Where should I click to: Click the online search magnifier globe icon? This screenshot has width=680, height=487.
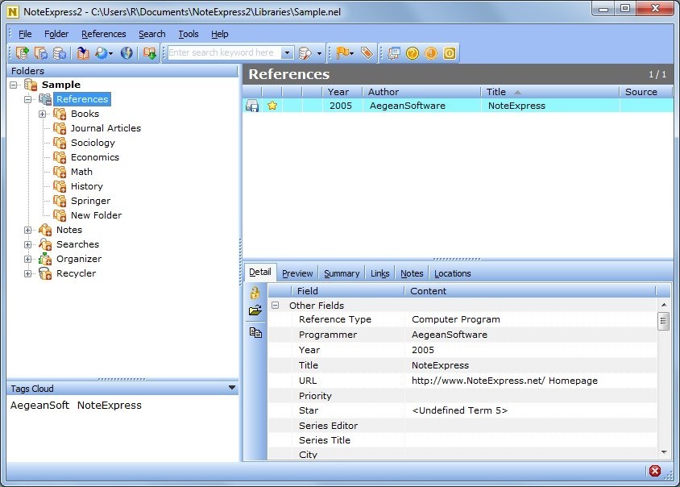pyautogui.click(x=102, y=53)
